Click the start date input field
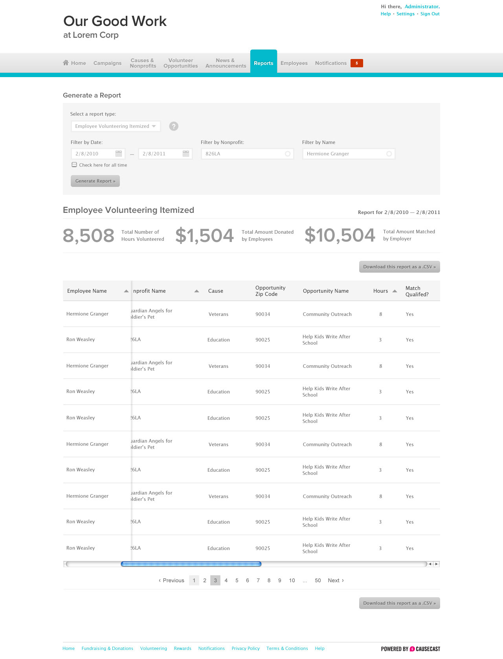This screenshot has width=503, height=659. [x=98, y=154]
